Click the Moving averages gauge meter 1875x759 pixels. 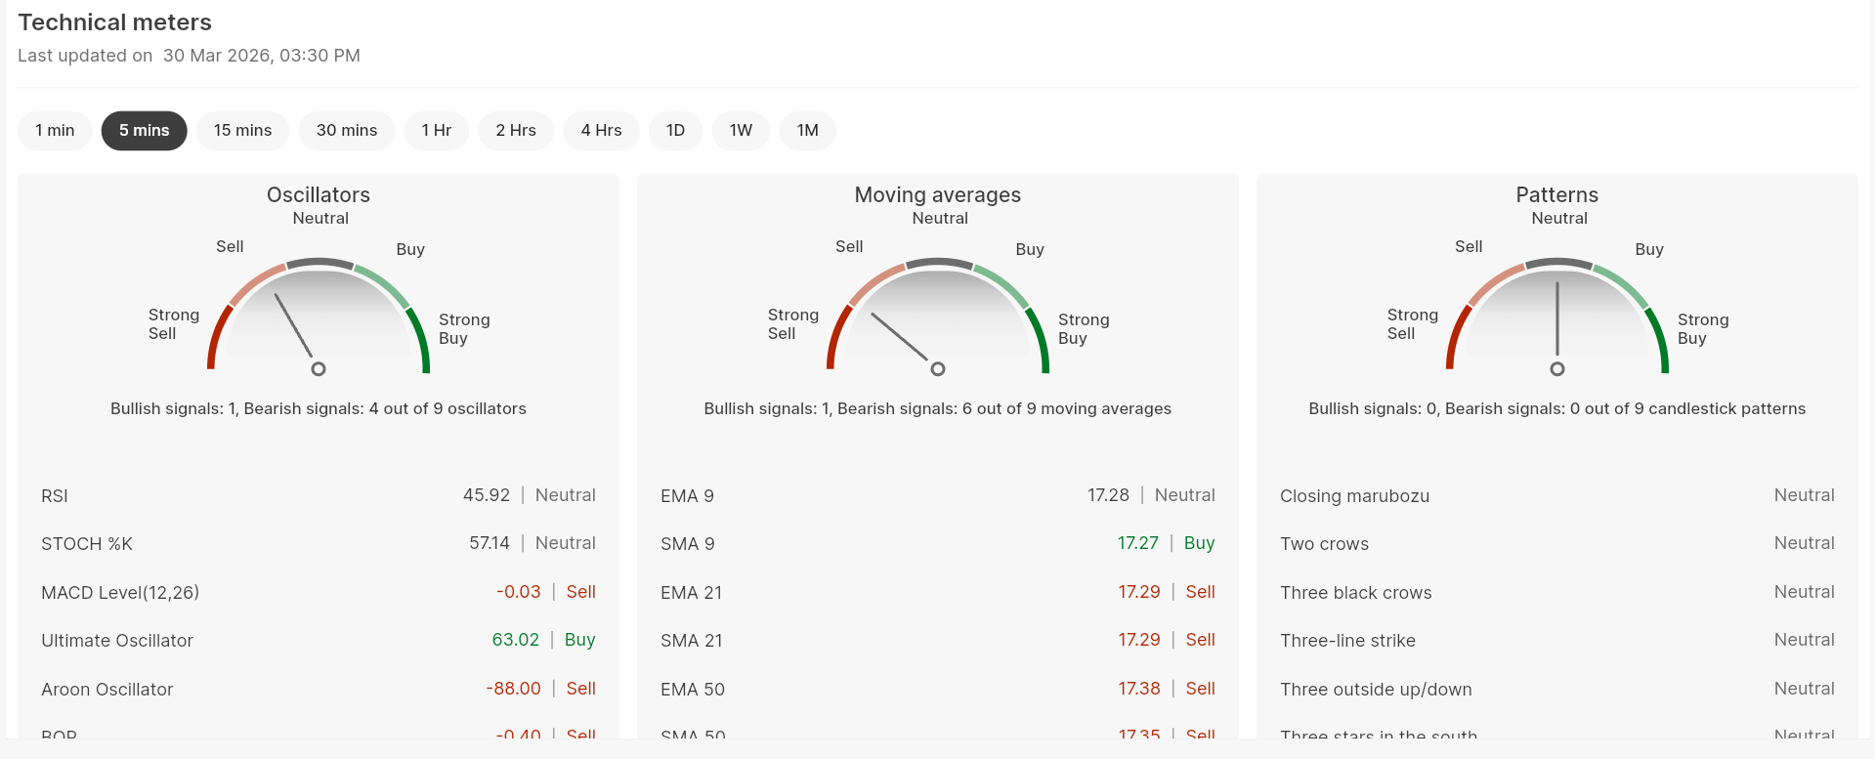point(937,317)
